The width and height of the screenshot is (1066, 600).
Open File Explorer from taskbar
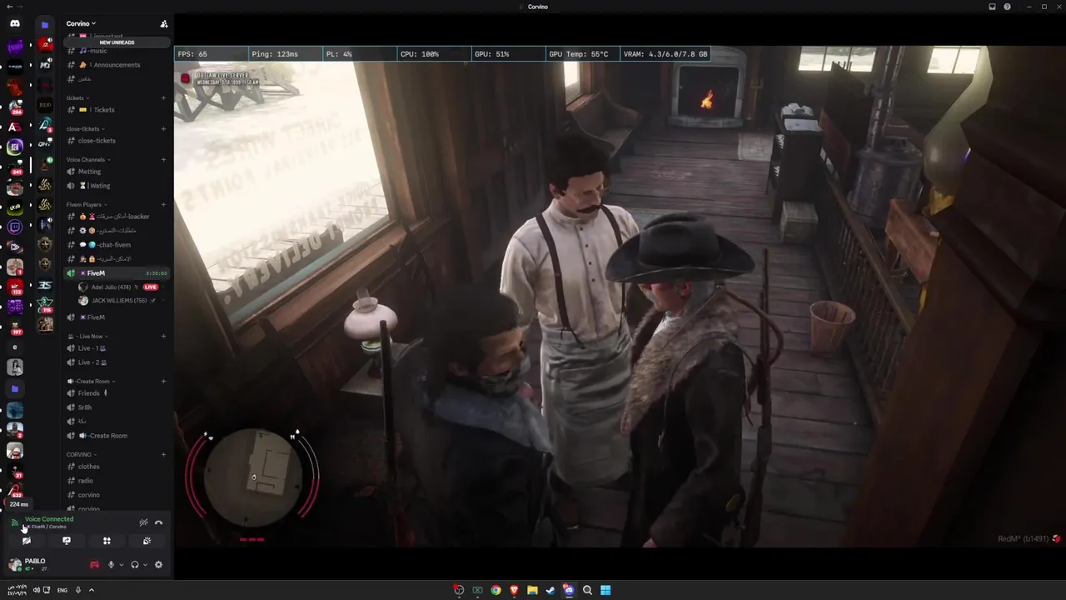[x=532, y=590]
